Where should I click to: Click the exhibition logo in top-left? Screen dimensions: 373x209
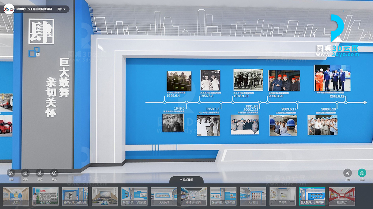(x=8, y=9)
